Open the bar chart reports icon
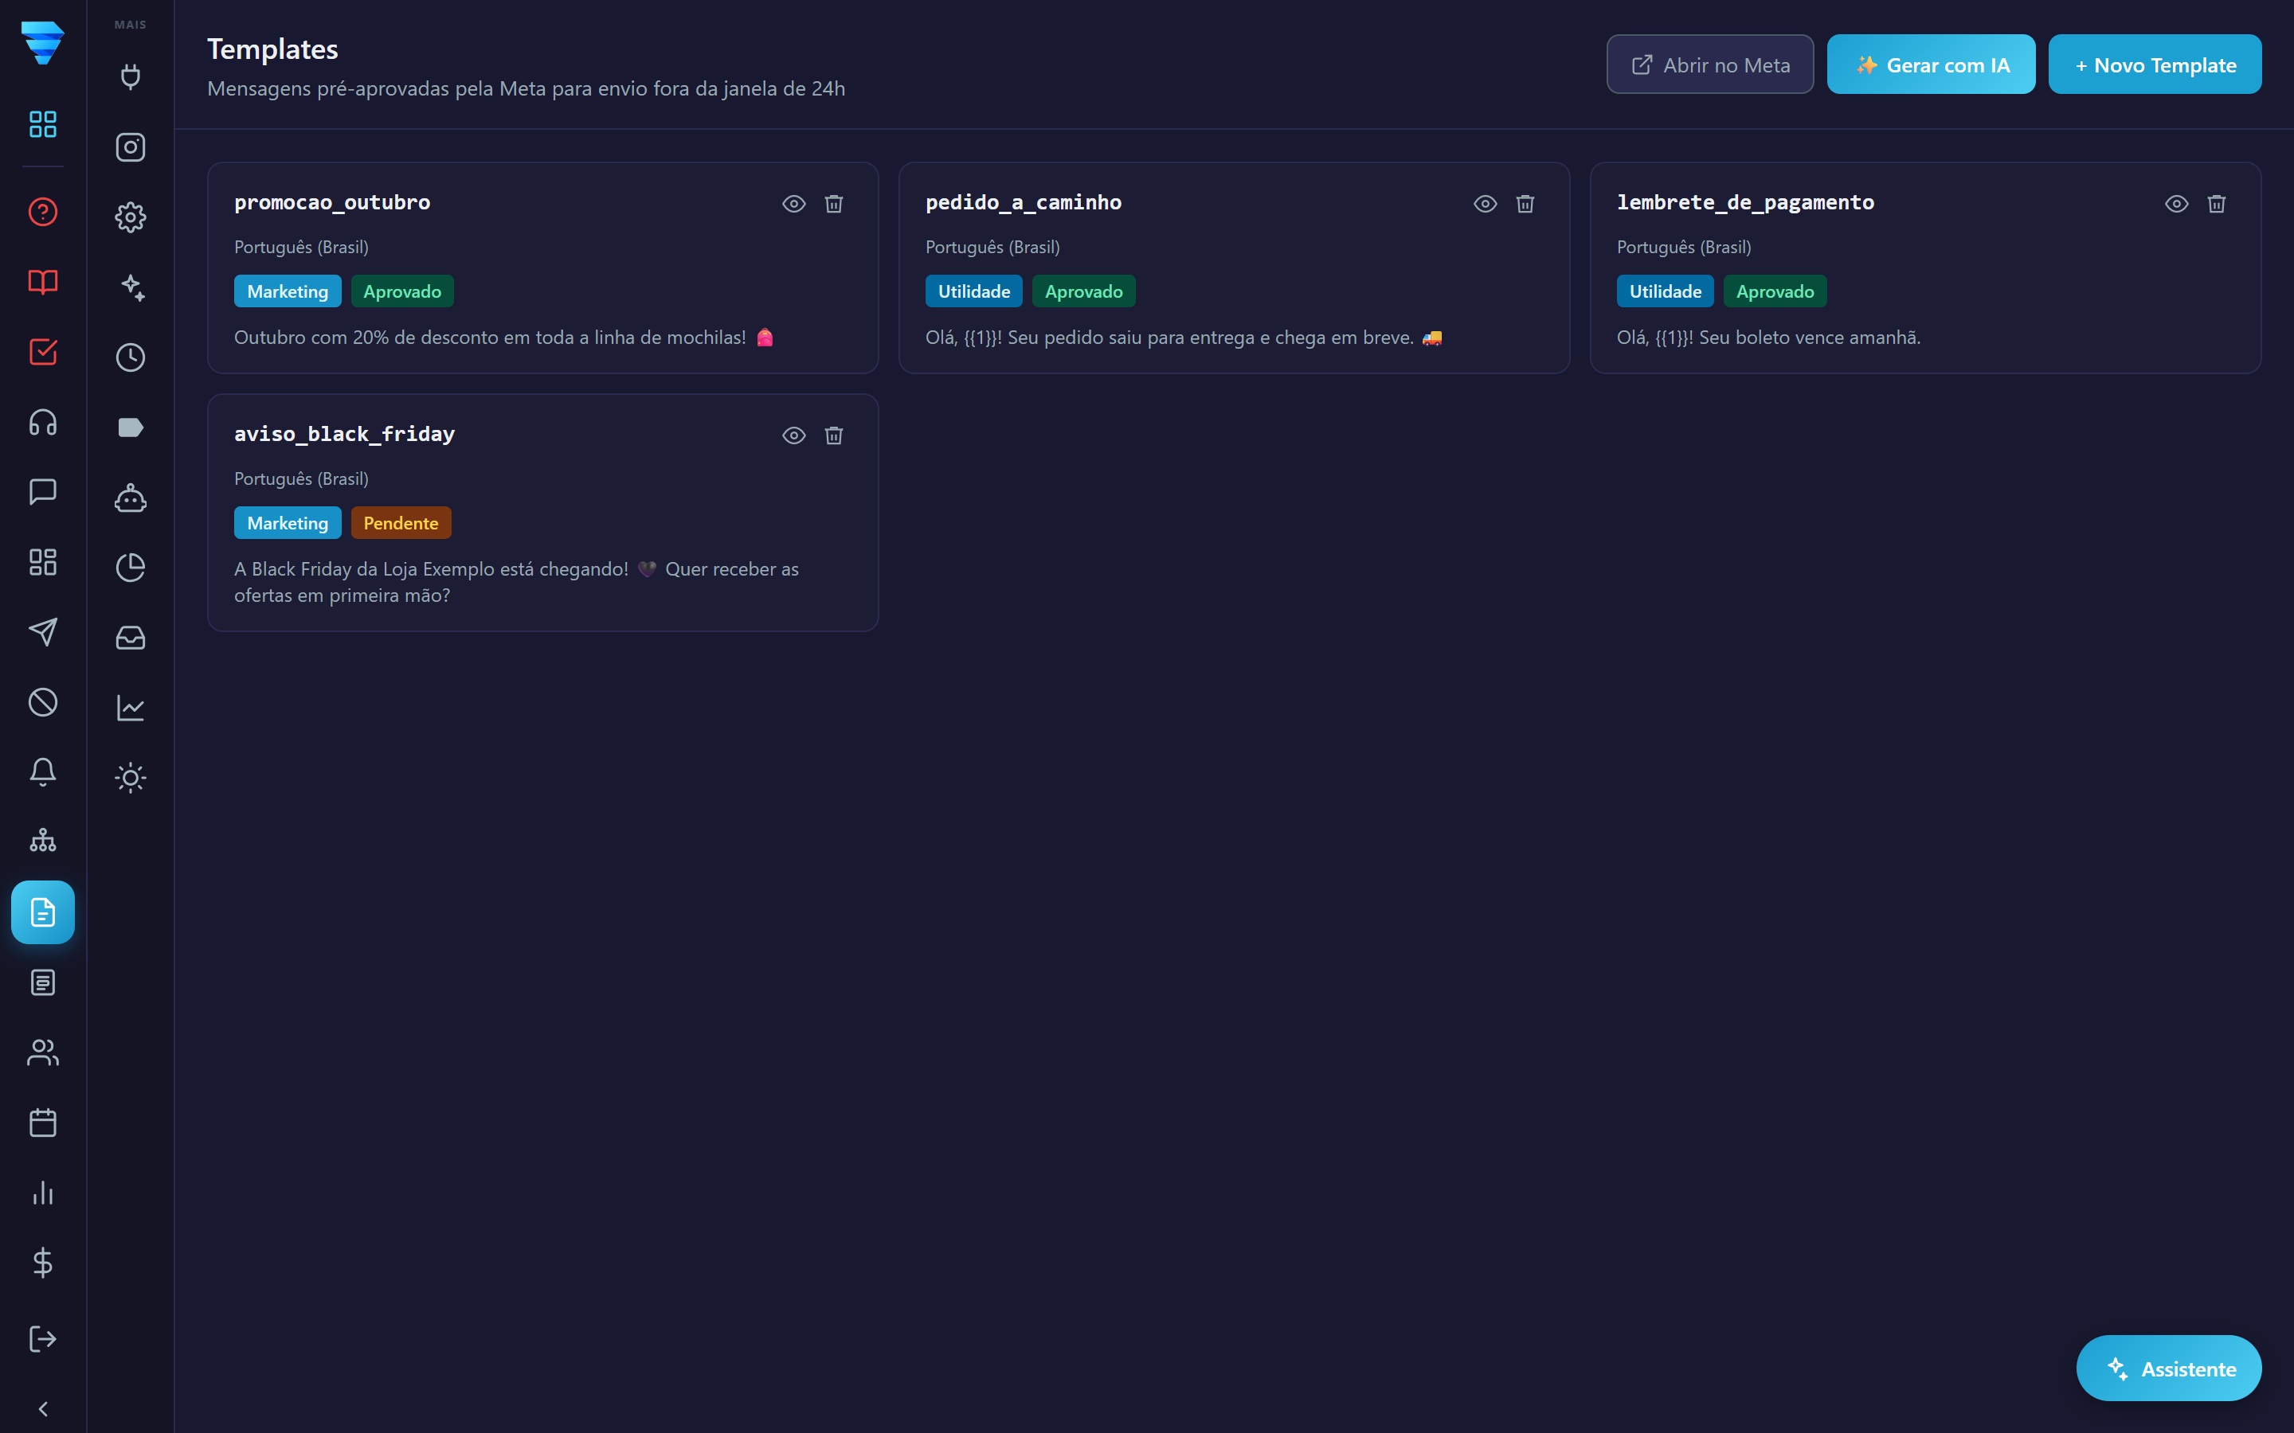This screenshot has height=1433, width=2294. coord(43,1193)
